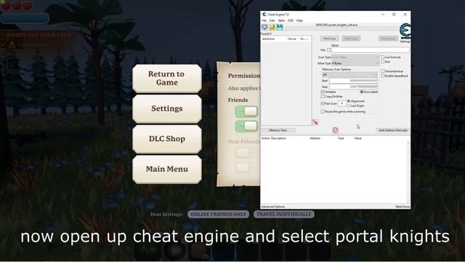Click the Type column header in address table
Image resolution: width=465 pixels, height=262 pixels.
[341, 138]
